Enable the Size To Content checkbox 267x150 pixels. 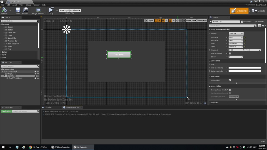click(x=230, y=53)
